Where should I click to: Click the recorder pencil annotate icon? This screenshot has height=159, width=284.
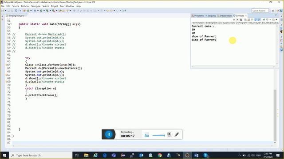pos(177,134)
